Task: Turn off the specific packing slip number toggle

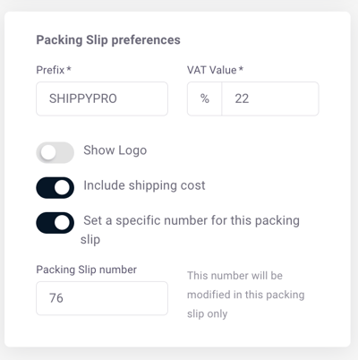Action: click(x=55, y=223)
